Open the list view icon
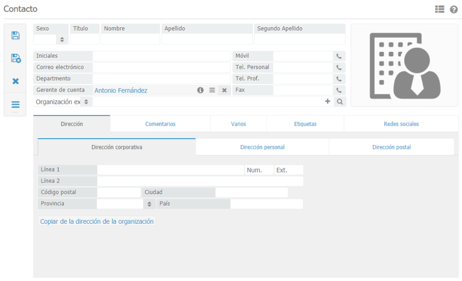 [x=439, y=9]
